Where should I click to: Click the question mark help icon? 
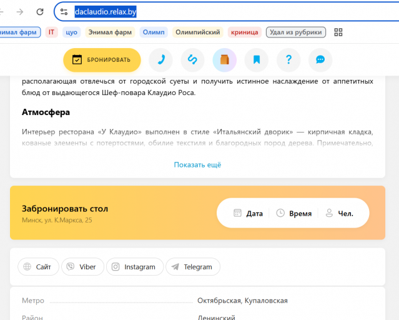point(288,60)
